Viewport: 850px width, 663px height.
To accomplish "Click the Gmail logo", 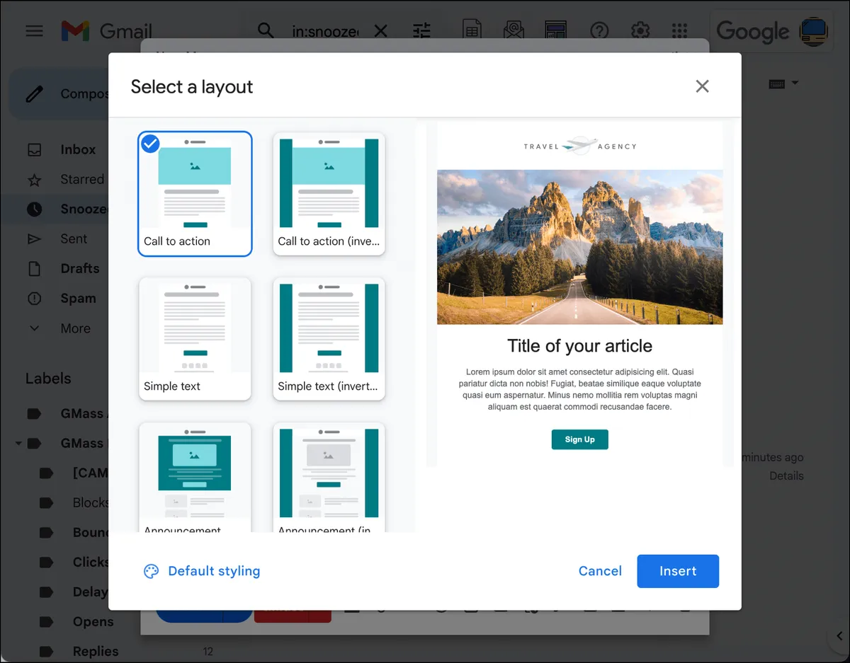I will click(106, 31).
